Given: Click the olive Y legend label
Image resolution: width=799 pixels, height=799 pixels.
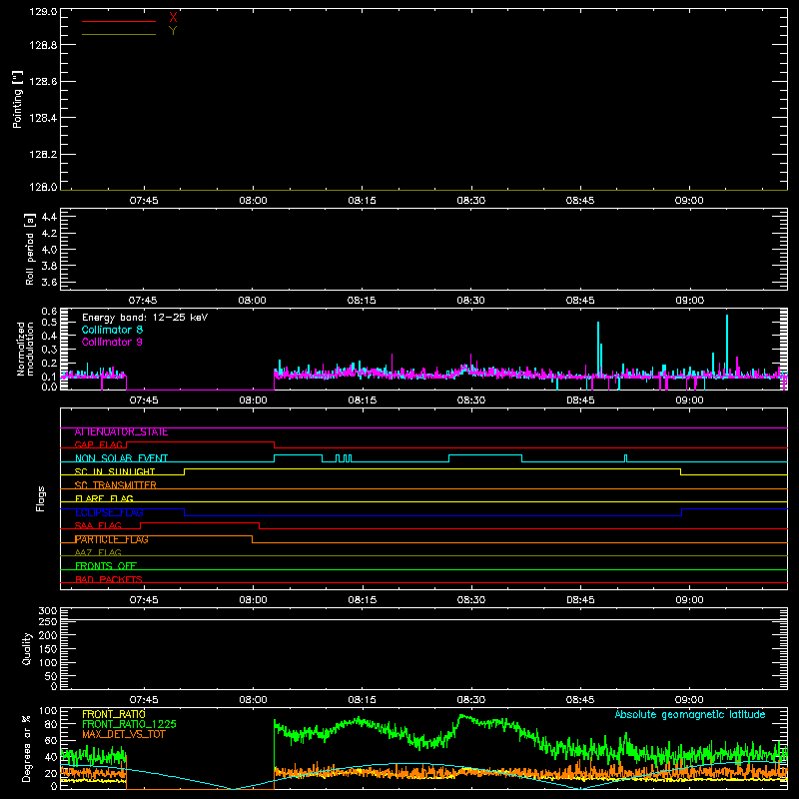Looking at the screenshot, I should [x=173, y=31].
